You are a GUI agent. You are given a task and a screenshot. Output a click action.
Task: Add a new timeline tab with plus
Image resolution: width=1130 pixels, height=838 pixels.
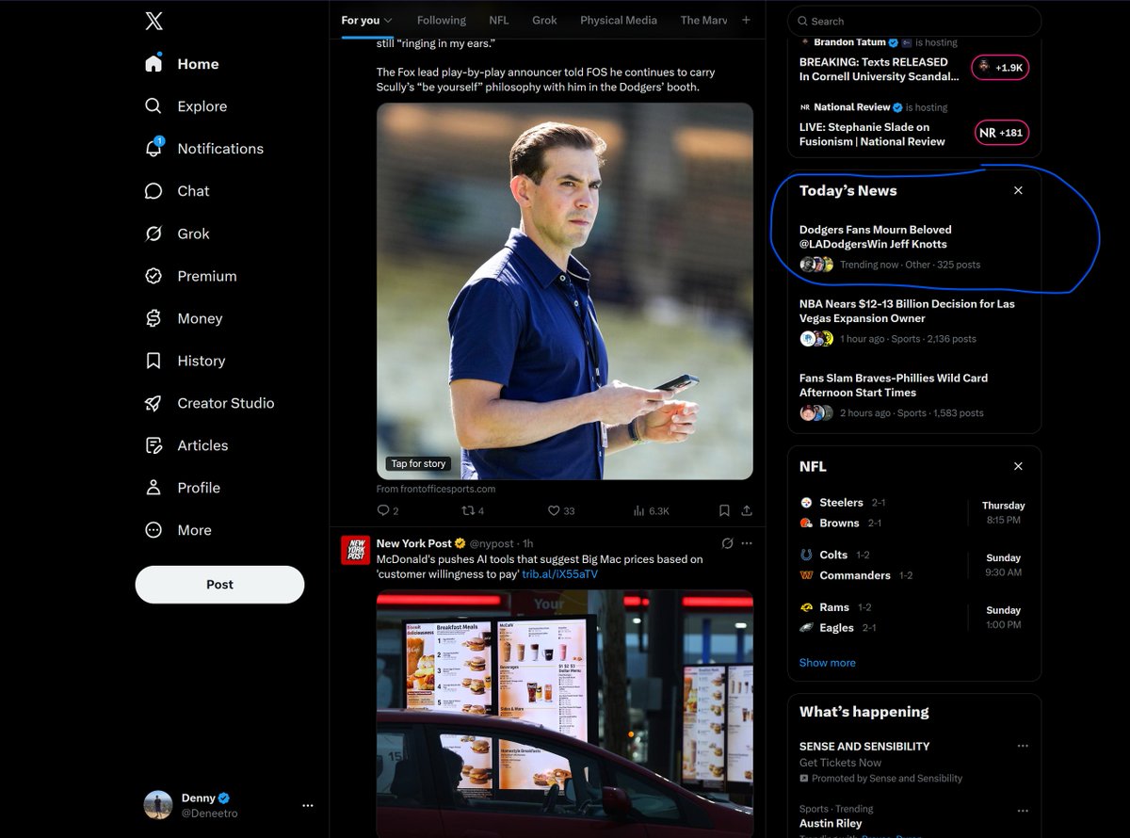pyautogui.click(x=746, y=20)
